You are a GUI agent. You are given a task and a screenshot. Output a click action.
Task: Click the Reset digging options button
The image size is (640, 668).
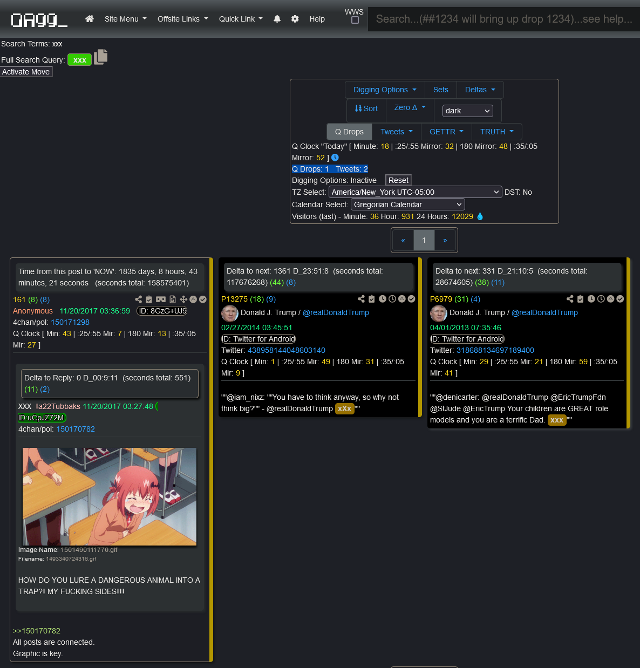click(398, 180)
